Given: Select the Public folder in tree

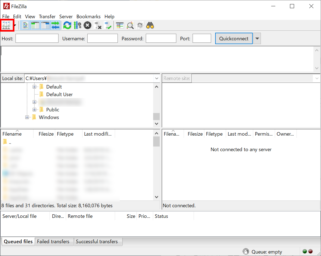Looking at the screenshot, I should tap(53, 110).
